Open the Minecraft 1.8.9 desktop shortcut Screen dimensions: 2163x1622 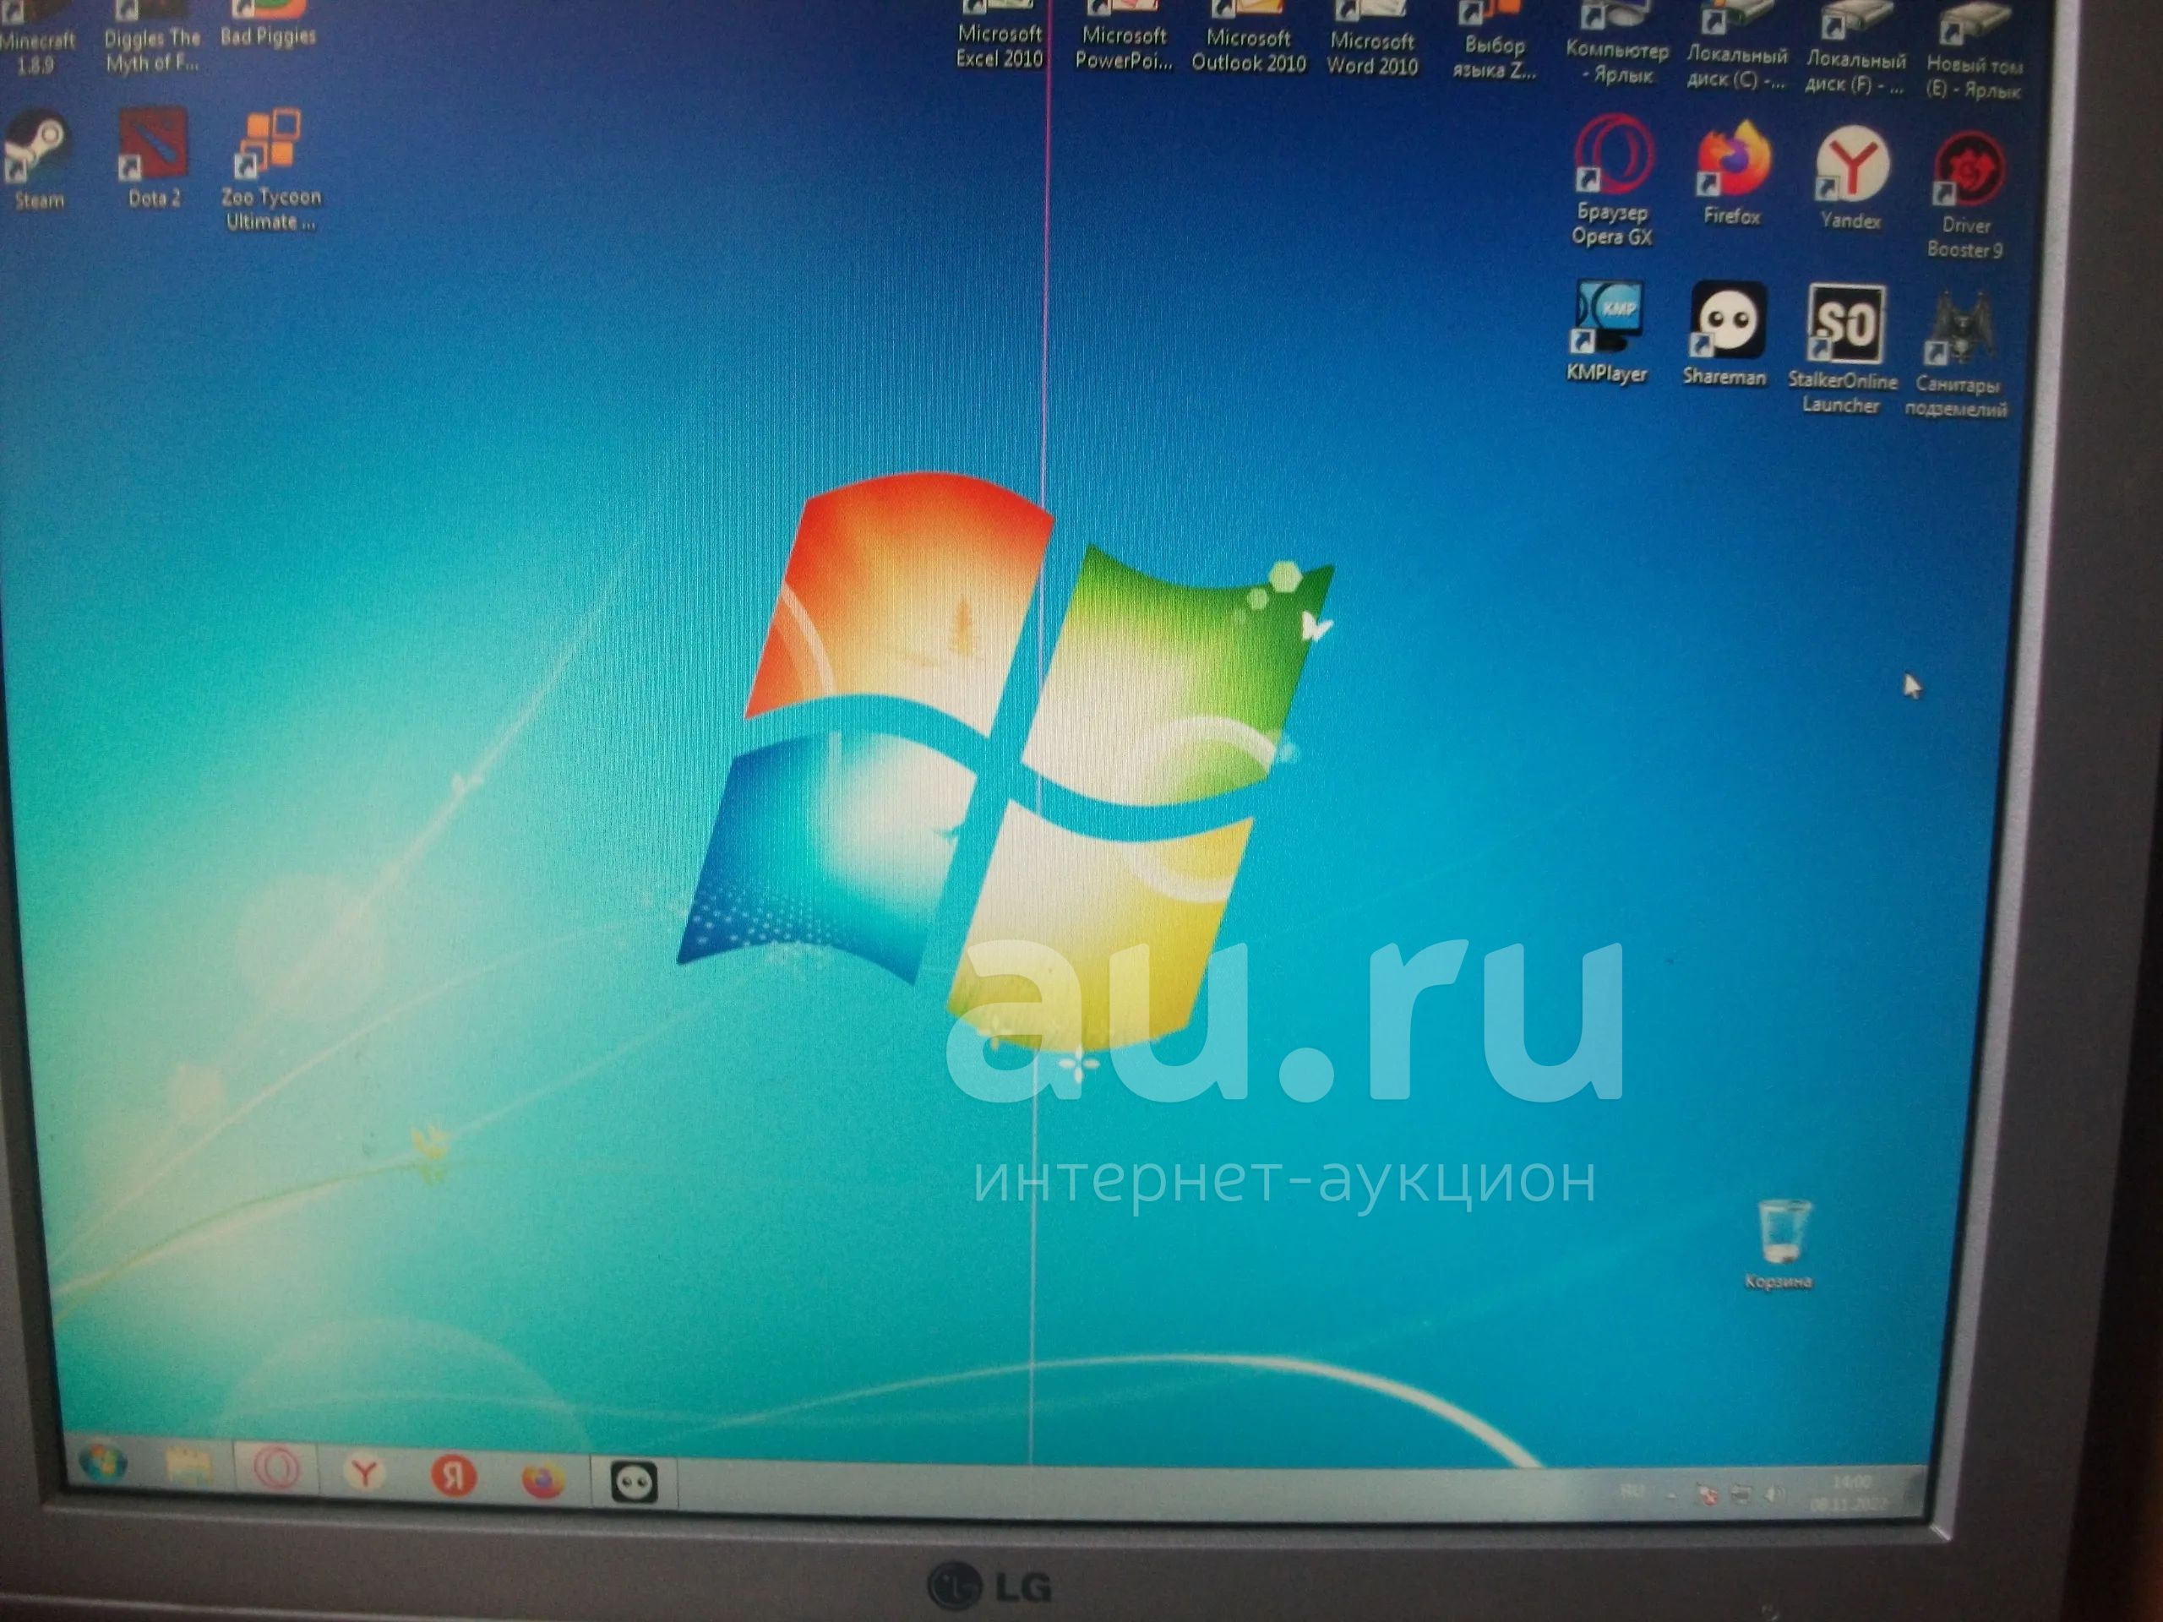tap(37, 39)
